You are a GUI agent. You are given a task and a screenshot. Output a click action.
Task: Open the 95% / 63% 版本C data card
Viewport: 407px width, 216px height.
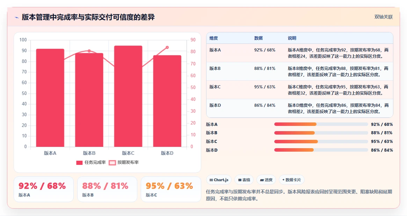(171, 189)
